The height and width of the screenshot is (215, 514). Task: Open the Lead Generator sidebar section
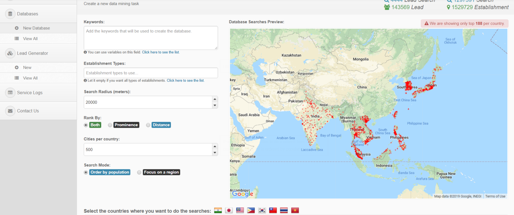38,53
